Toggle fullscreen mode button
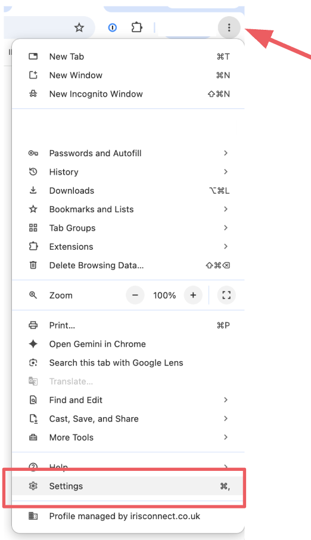This screenshot has height=540, width=311. [226, 295]
